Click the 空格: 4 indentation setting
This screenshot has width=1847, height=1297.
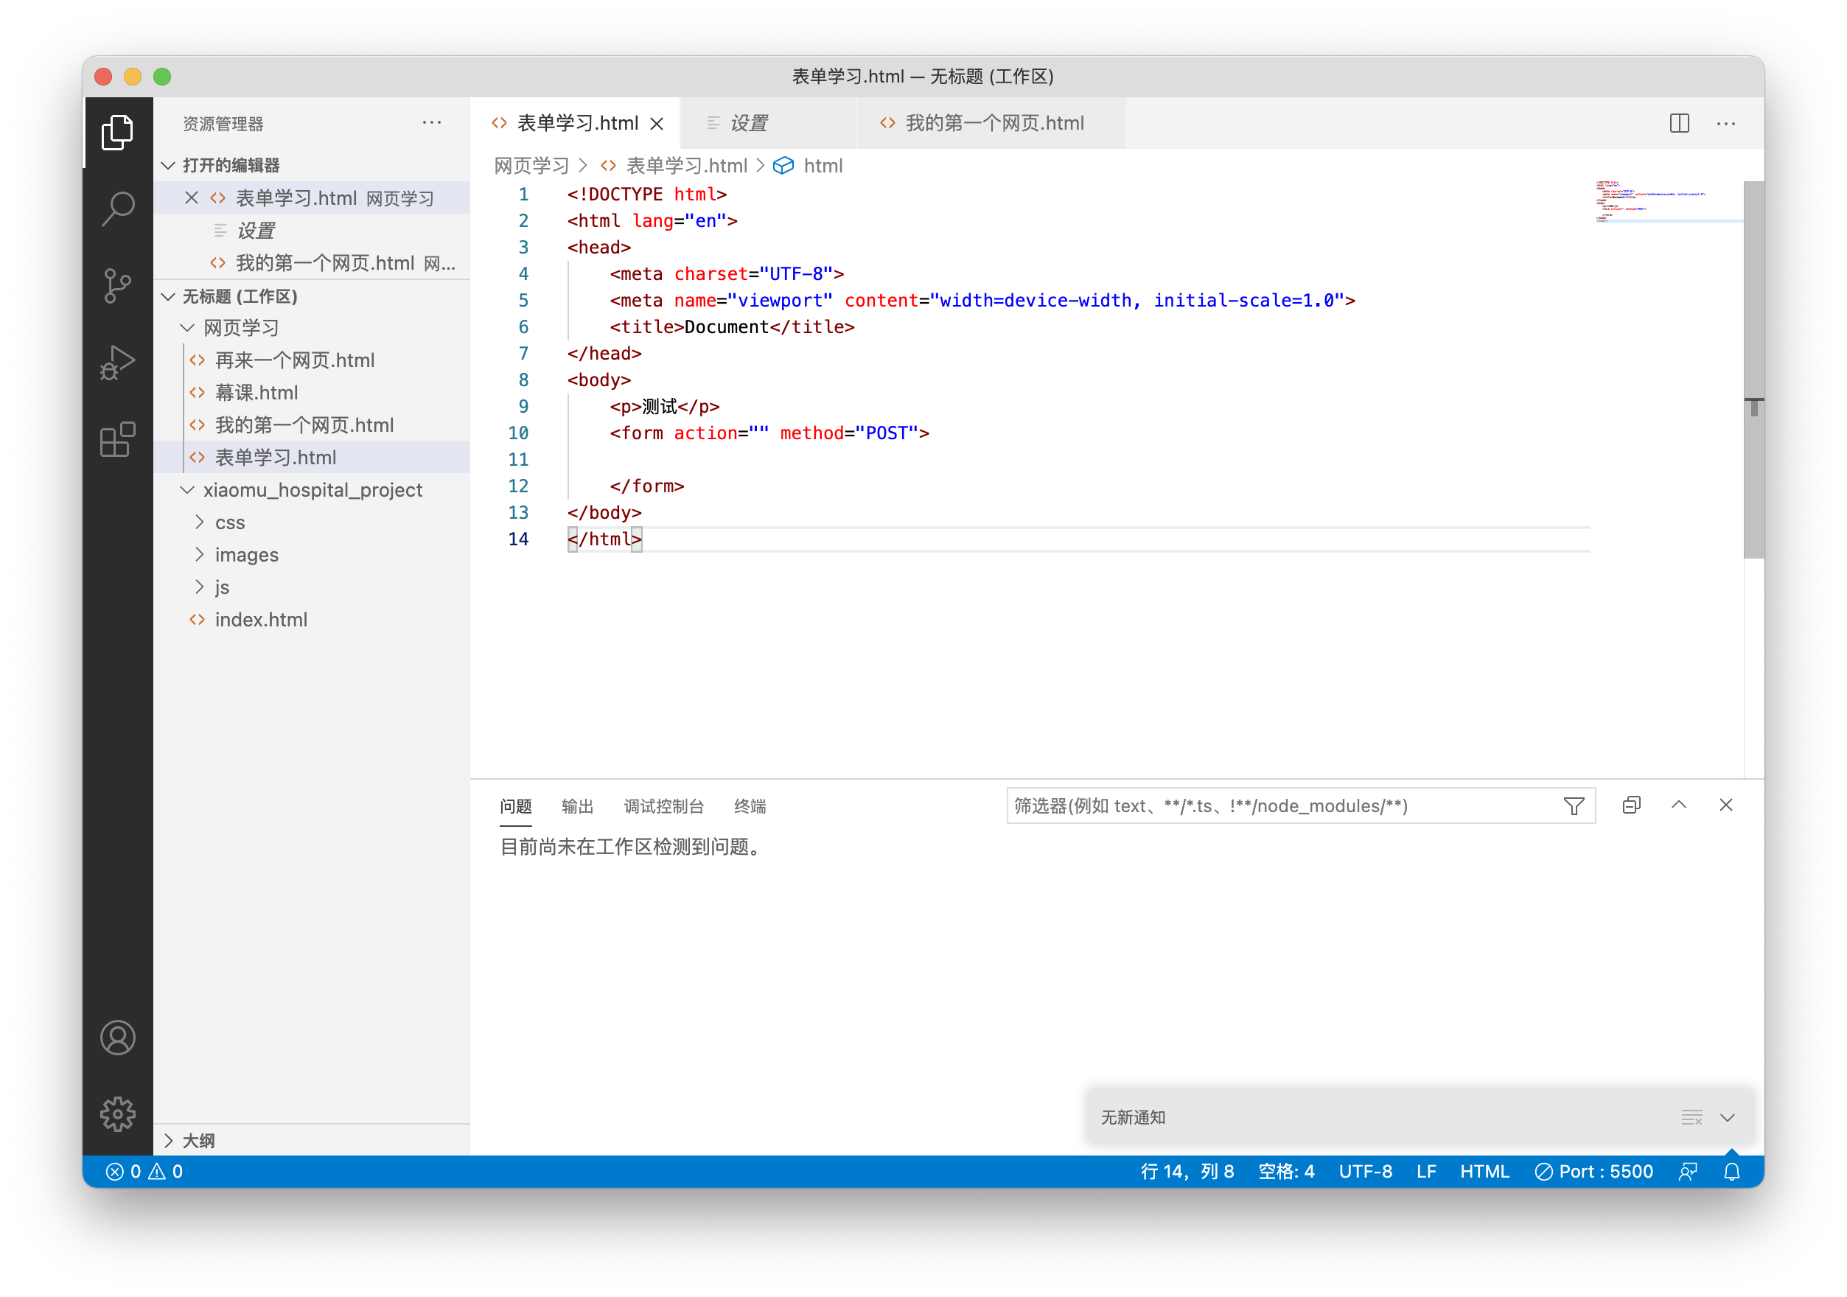pyautogui.click(x=1285, y=1172)
